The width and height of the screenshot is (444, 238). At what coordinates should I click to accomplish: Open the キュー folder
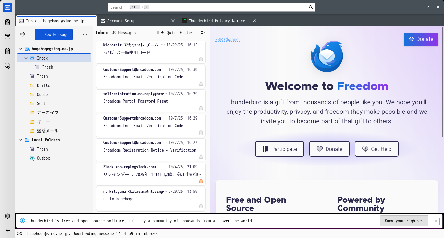pyautogui.click(x=54, y=122)
